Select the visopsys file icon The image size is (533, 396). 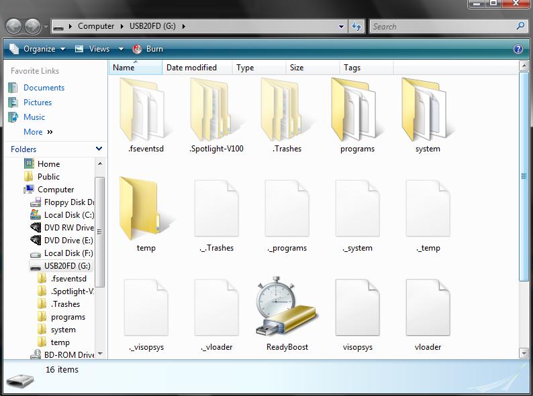click(357, 308)
